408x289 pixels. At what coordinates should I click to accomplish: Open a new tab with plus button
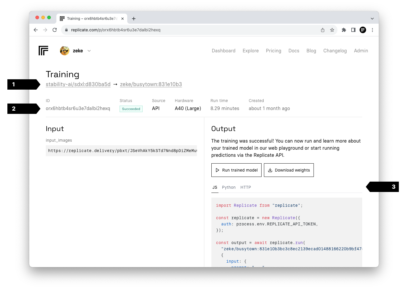coord(134,19)
